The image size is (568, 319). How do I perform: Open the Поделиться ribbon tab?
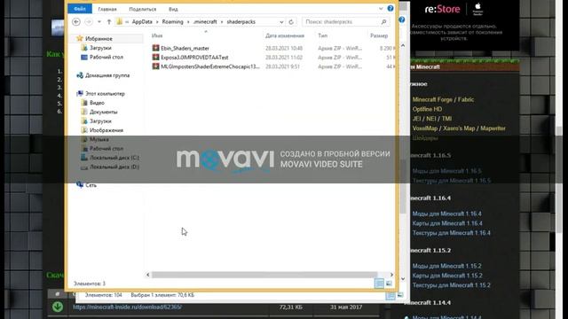pos(143,9)
